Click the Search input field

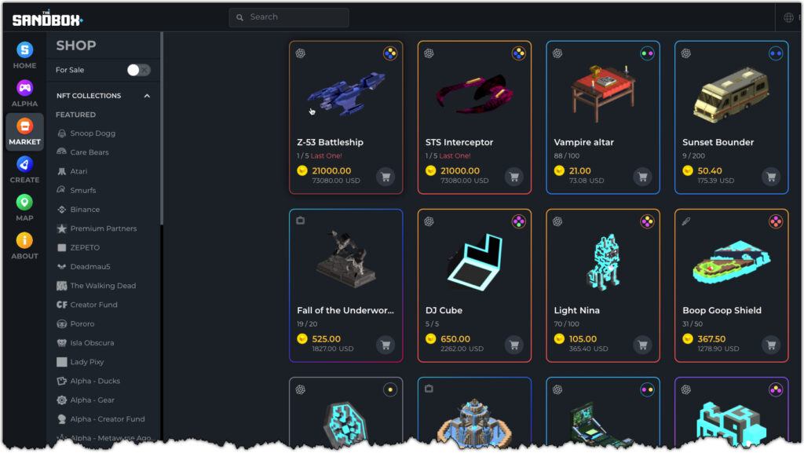289,17
